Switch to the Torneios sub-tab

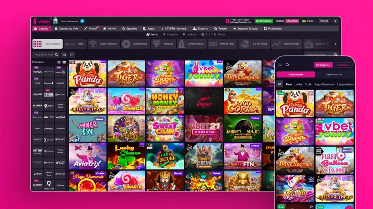click(170, 35)
